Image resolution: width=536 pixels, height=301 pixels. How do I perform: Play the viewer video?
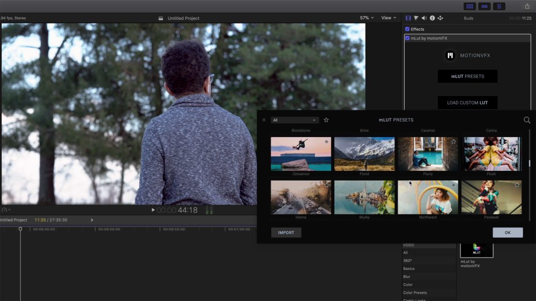pos(153,210)
